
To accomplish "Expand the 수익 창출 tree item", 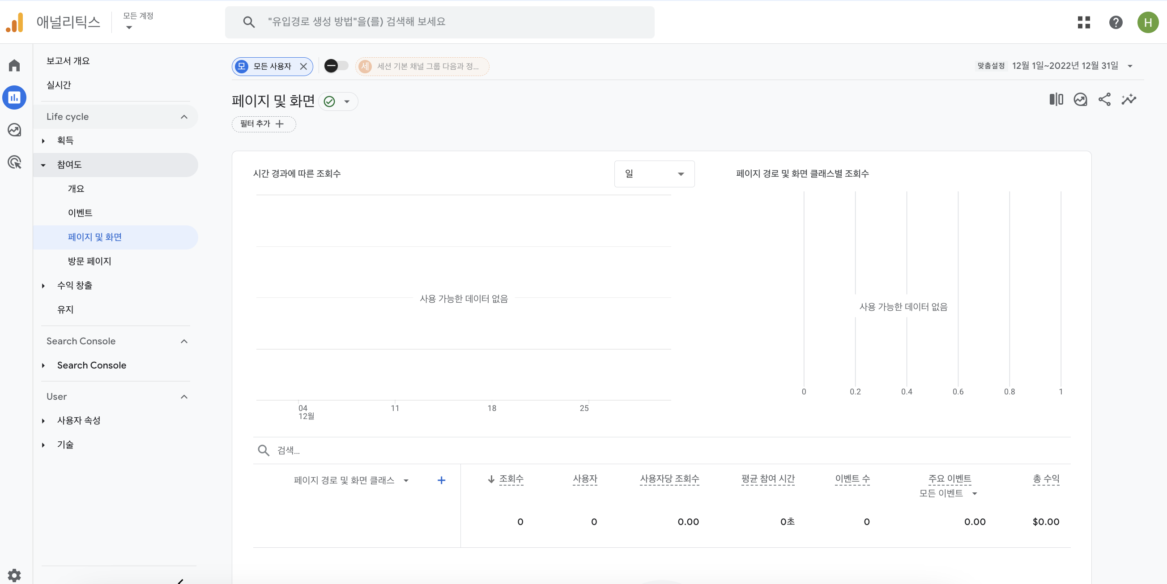I will tap(43, 286).
